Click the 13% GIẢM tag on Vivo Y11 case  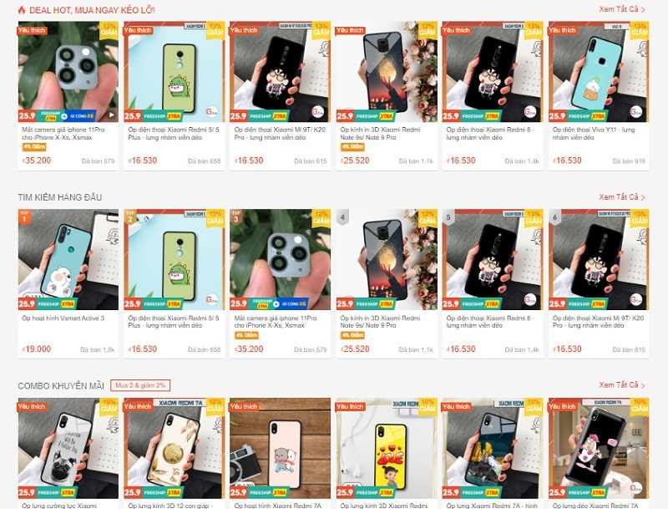point(639,30)
